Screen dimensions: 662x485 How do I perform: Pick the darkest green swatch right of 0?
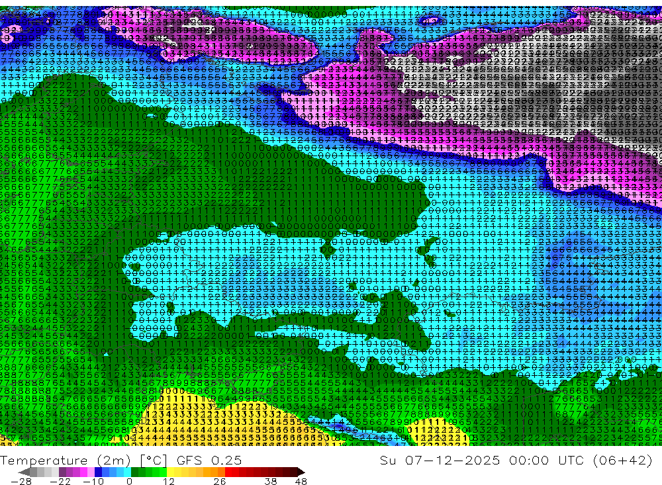[134, 472]
